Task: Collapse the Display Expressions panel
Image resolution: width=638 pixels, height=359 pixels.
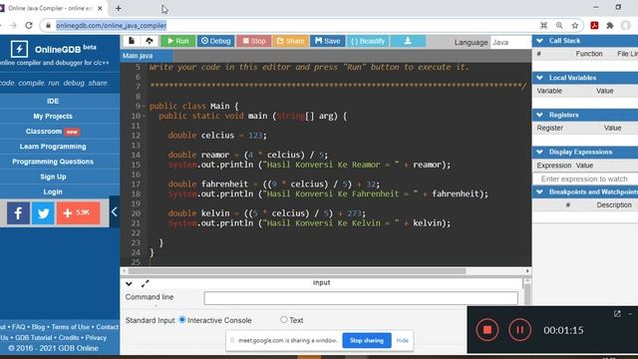Action: click(539, 152)
